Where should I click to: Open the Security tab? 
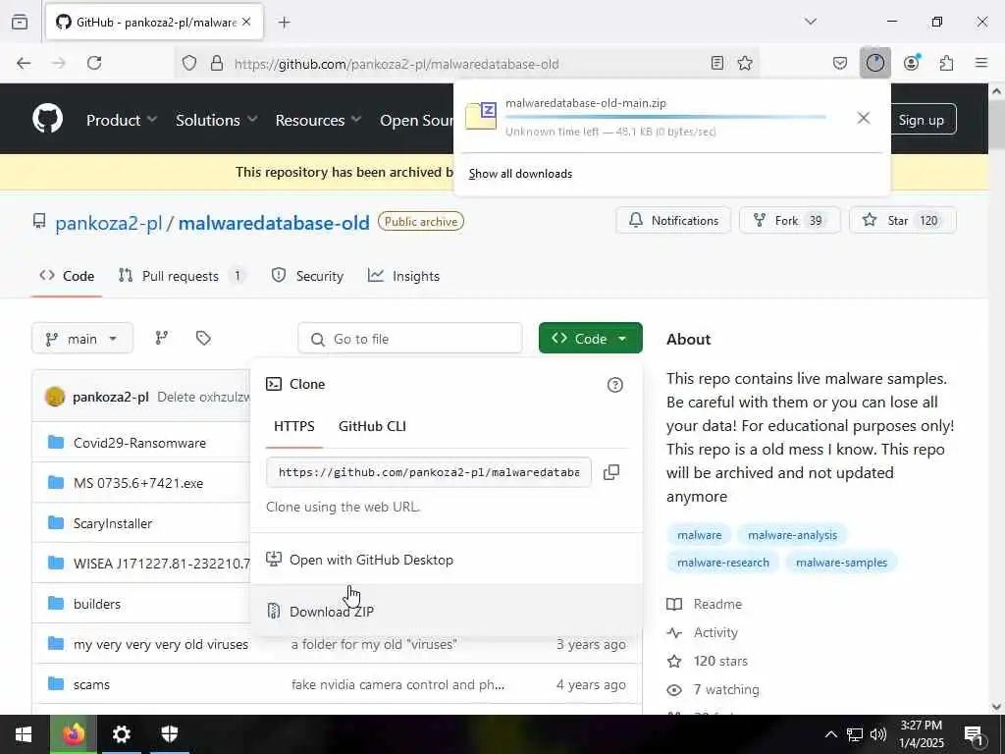point(307,276)
